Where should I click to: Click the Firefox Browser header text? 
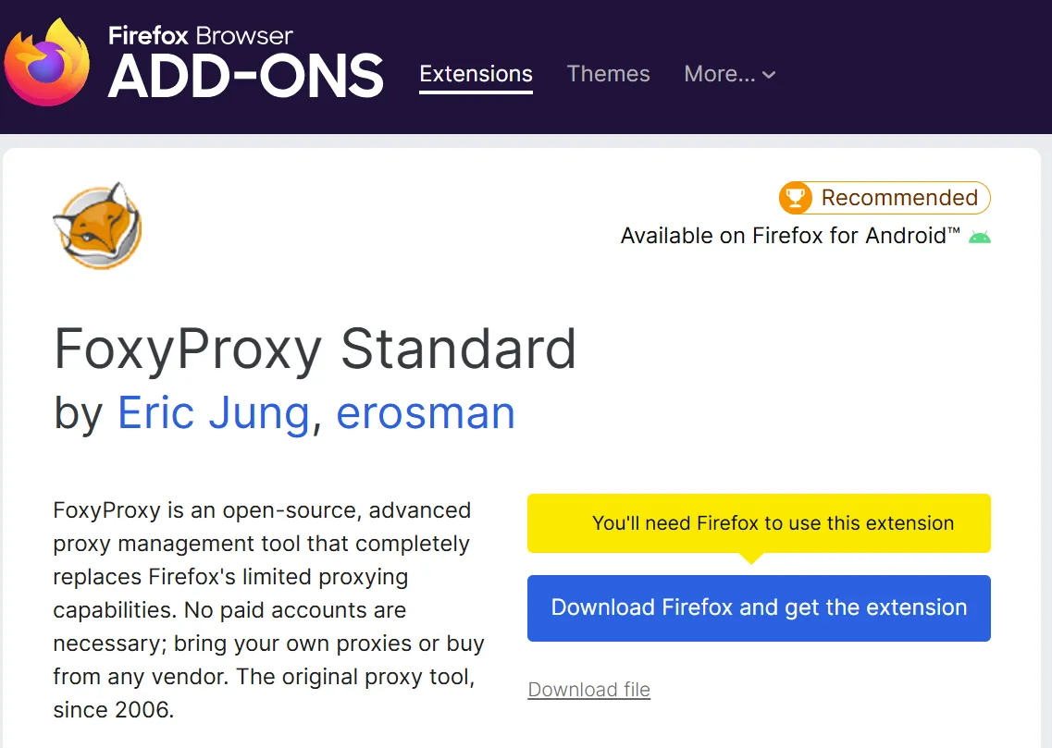tap(201, 35)
